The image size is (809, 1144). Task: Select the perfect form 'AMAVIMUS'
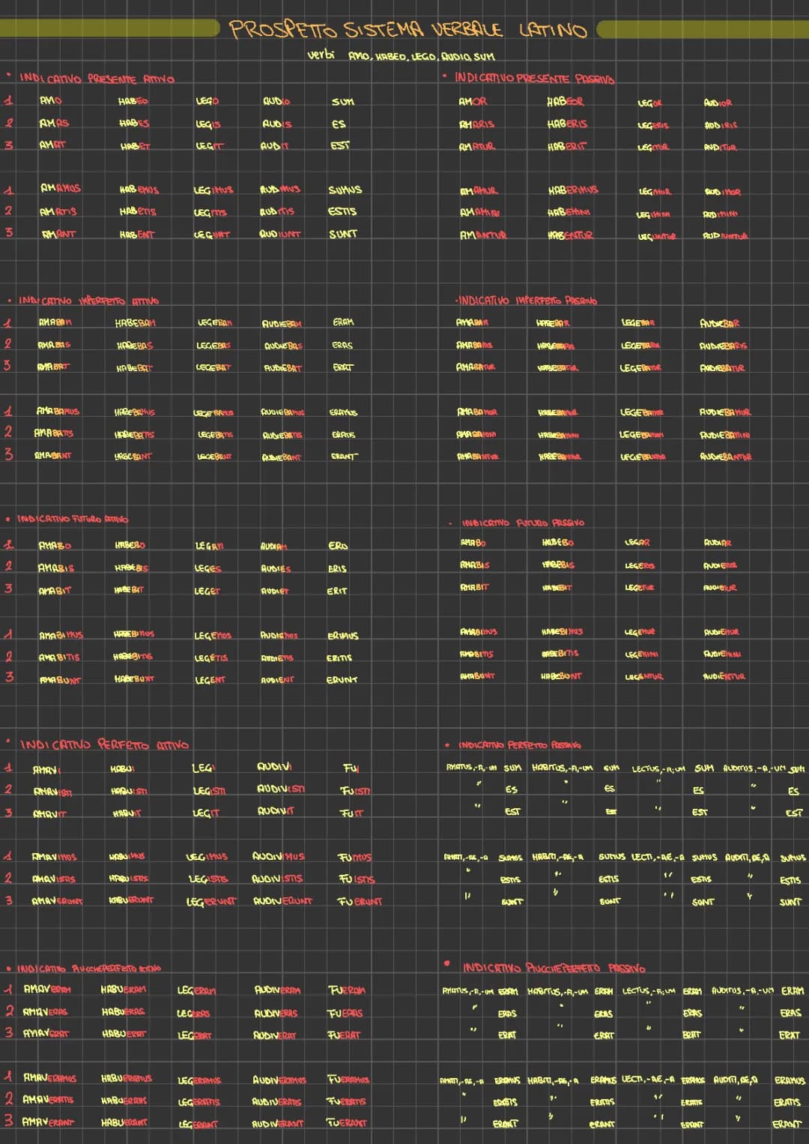(55, 857)
